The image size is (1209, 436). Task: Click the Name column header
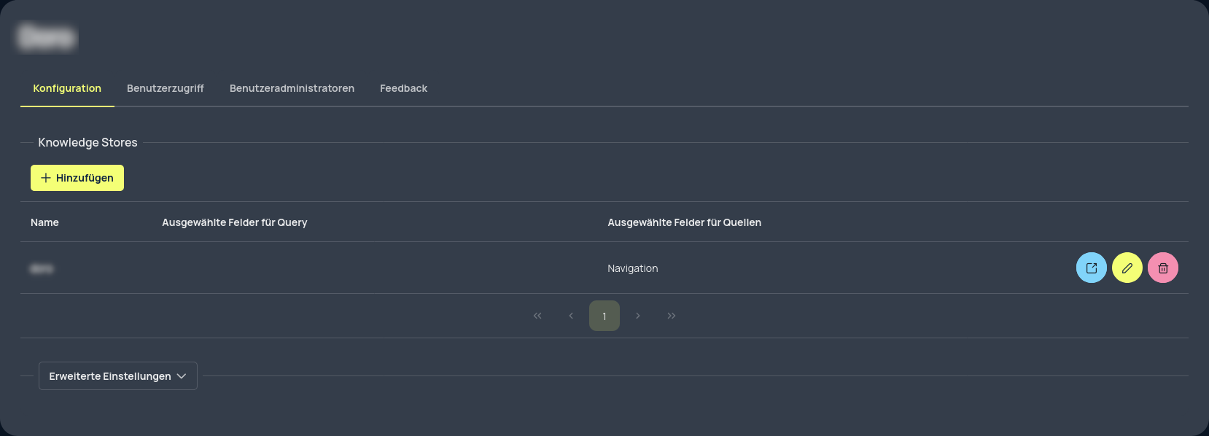(x=44, y=222)
